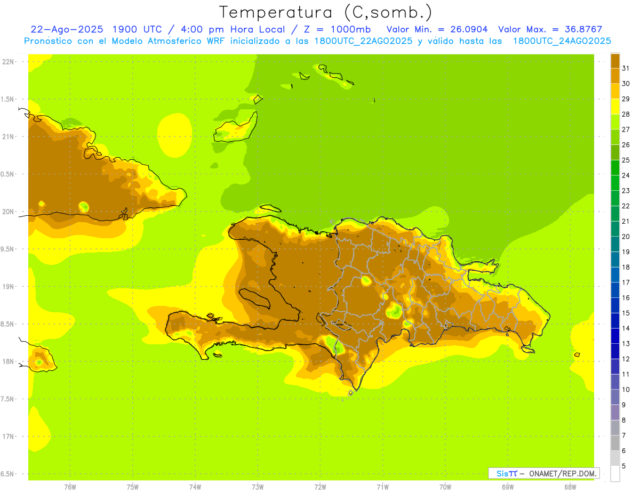This screenshot has width=640, height=494.
Task: Click the 18N latitude axis label
Action: point(8,362)
